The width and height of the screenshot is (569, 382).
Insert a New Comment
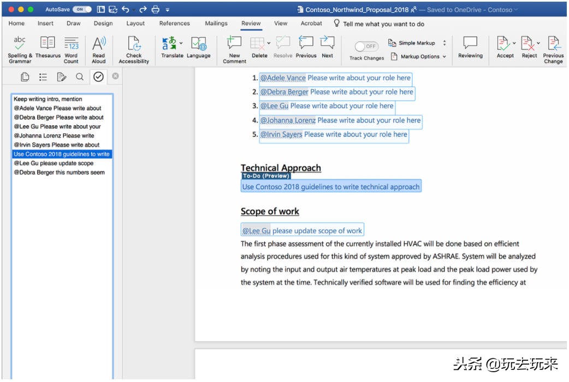tap(234, 49)
